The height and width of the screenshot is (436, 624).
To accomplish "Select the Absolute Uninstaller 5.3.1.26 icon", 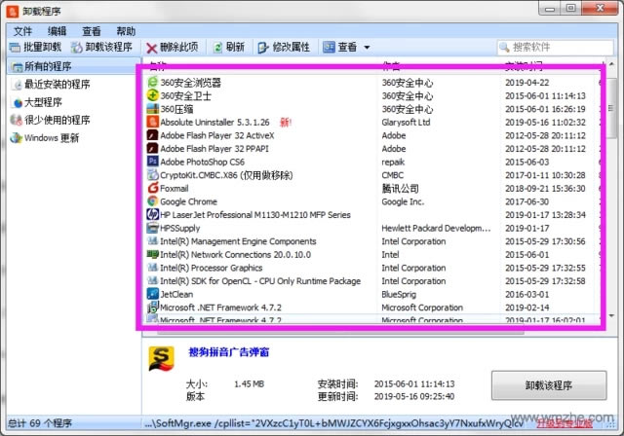I will coord(153,122).
